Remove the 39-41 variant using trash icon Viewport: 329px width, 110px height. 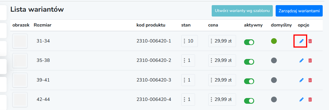[310, 80]
